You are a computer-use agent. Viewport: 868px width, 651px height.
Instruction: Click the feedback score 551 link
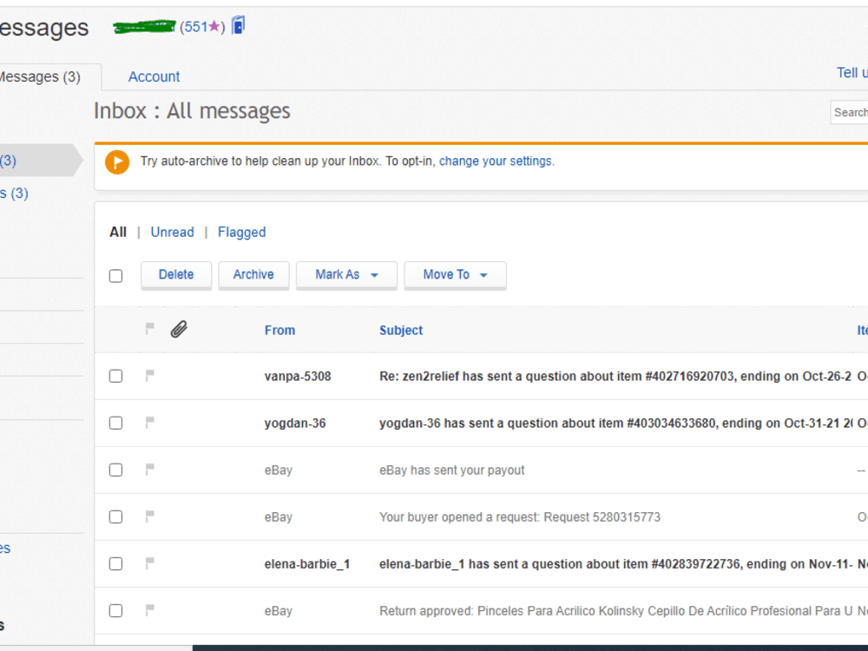pos(196,27)
